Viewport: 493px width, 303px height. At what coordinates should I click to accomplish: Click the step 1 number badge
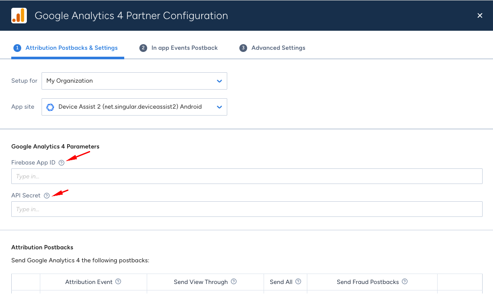(17, 48)
